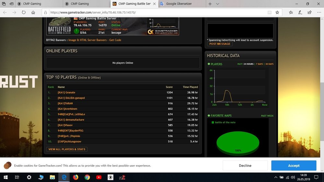
Task: Open Chrome from the taskbar
Action: click(87, 177)
